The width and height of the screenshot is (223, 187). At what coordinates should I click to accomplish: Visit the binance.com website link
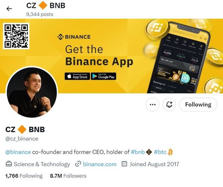(x=100, y=164)
